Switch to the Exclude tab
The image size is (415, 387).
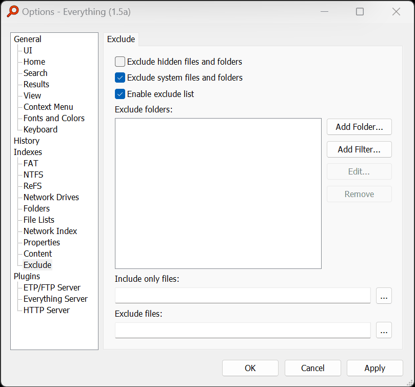pyautogui.click(x=121, y=39)
